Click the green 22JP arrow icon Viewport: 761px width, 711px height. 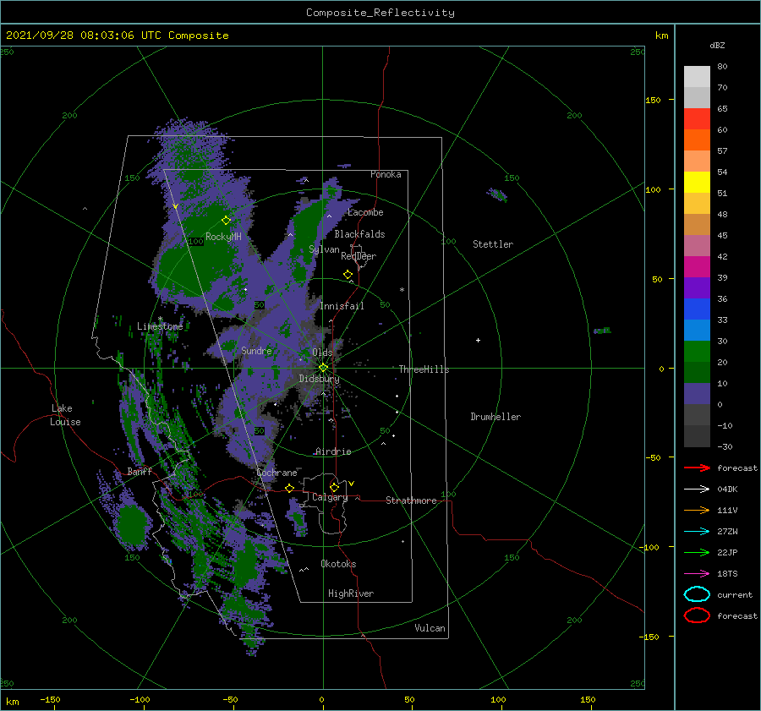[x=697, y=552]
